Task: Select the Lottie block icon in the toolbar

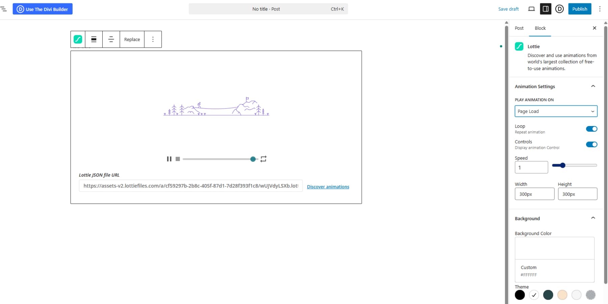Action: pyautogui.click(x=78, y=39)
